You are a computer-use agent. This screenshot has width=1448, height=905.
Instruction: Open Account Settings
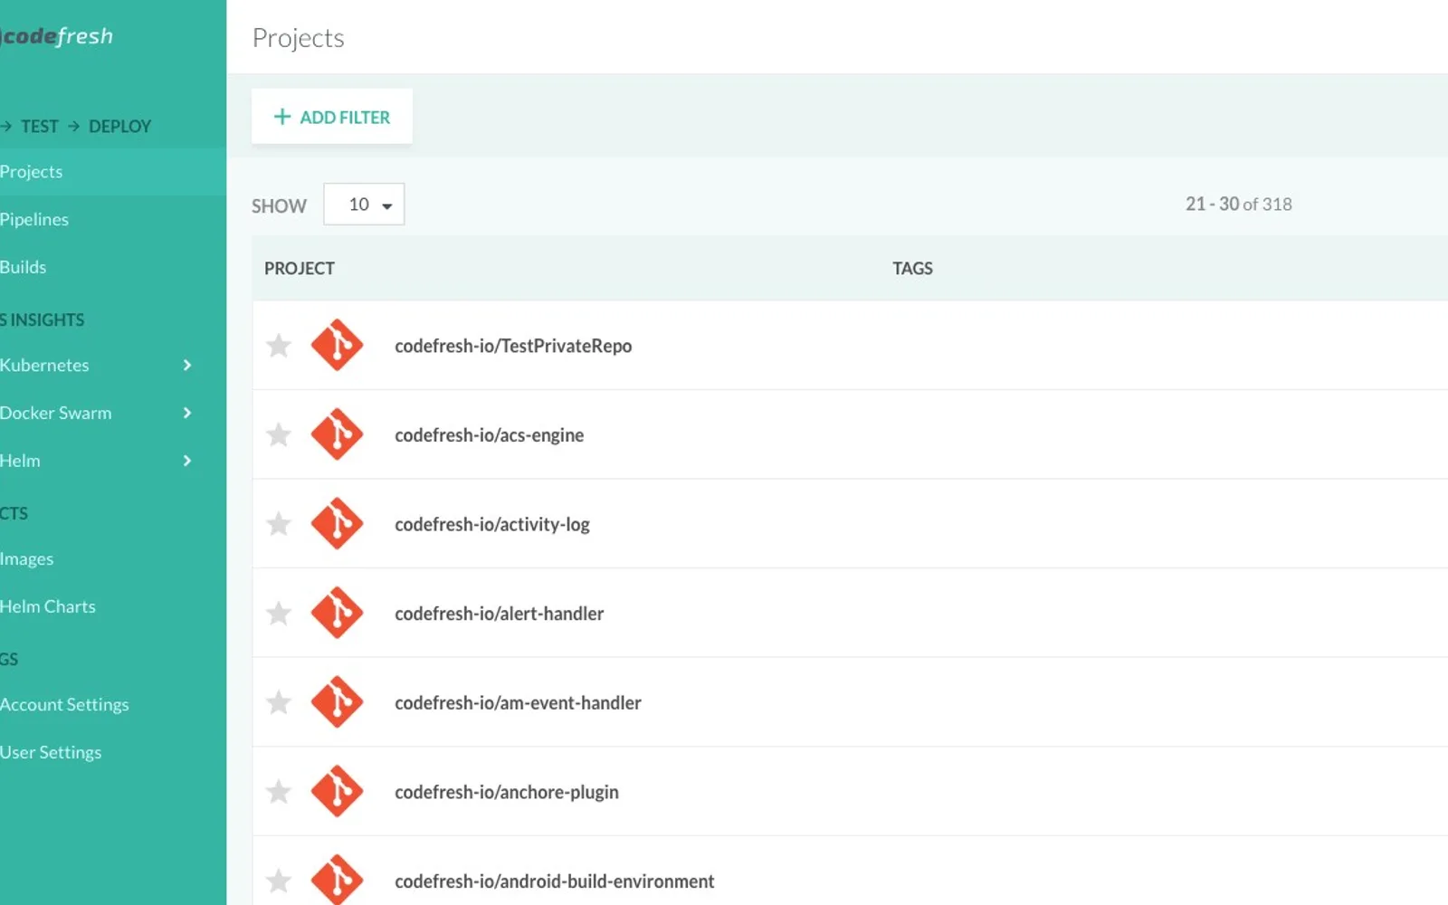(64, 705)
